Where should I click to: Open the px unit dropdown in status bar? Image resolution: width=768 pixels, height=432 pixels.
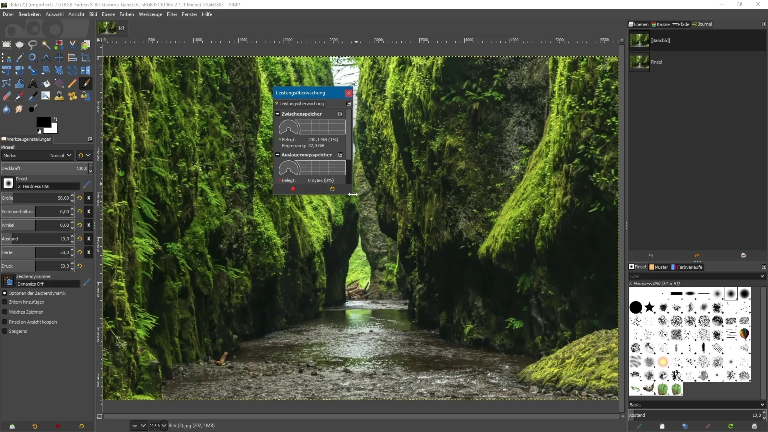138,426
